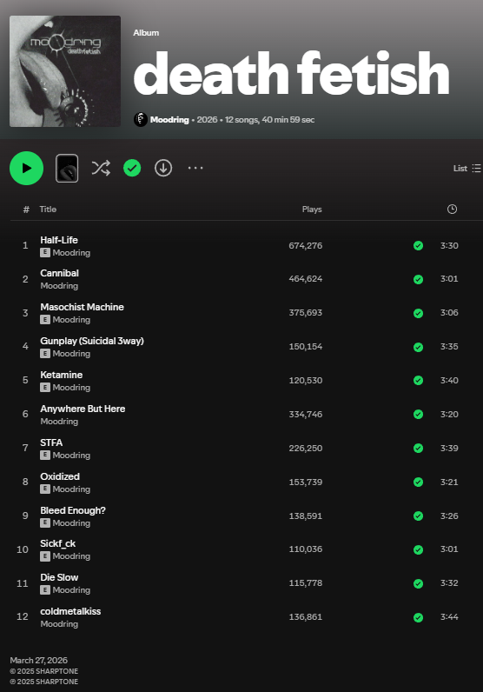Select the coldmetalkiss track title
The height and width of the screenshot is (692, 483).
tap(70, 611)
